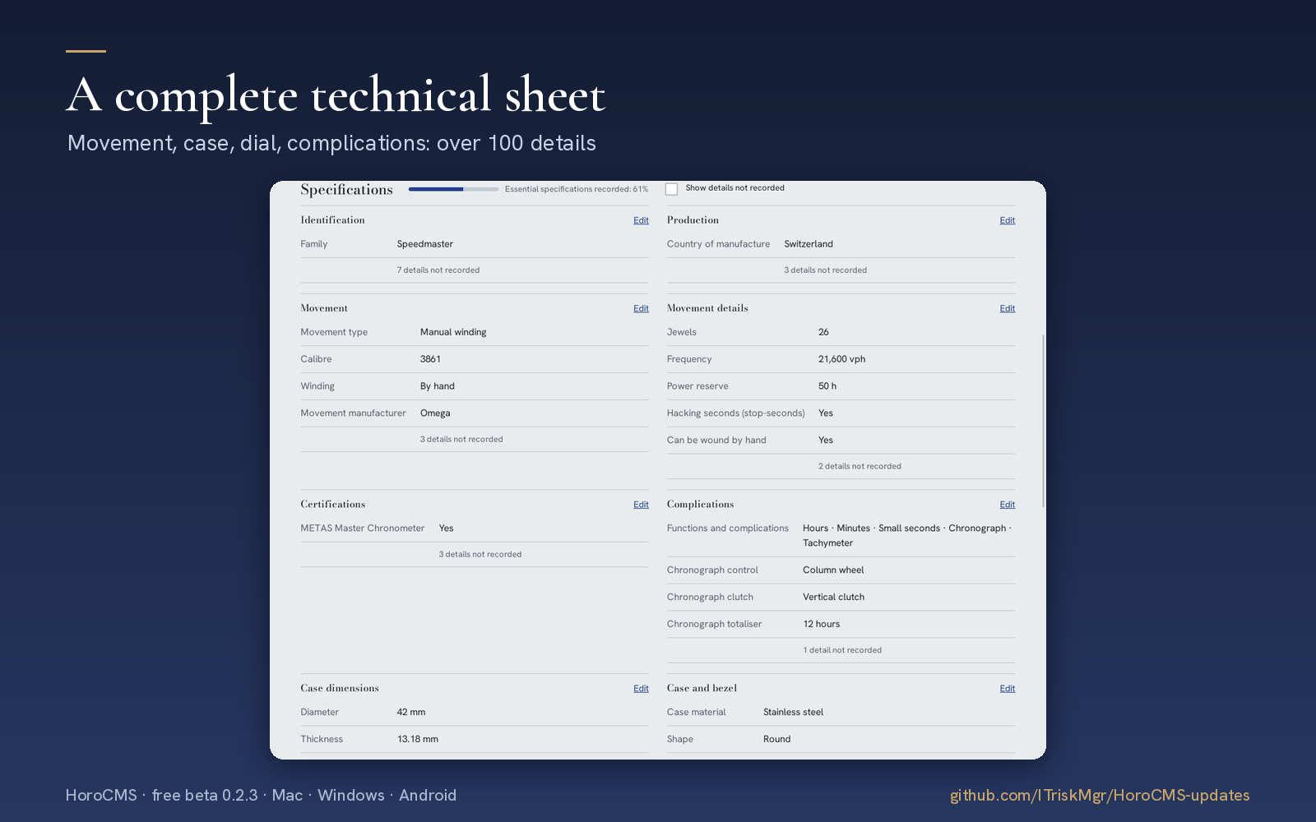The width and height of the screenshot is (1316, 822).
Task: Open Edit for Movement section
Action: (641, 308)
